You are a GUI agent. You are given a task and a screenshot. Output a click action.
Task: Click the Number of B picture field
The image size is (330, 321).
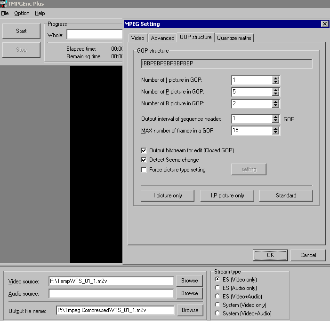[252, 104]
